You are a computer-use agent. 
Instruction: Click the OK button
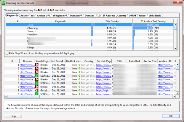coord(171,116)
